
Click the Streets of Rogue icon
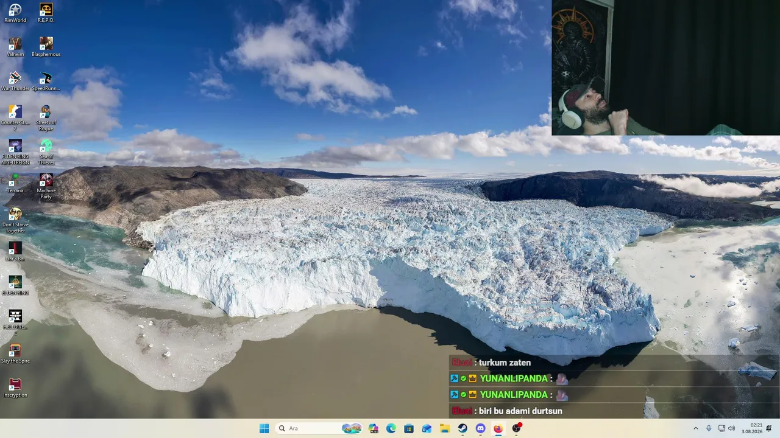(x=46, y=118)
